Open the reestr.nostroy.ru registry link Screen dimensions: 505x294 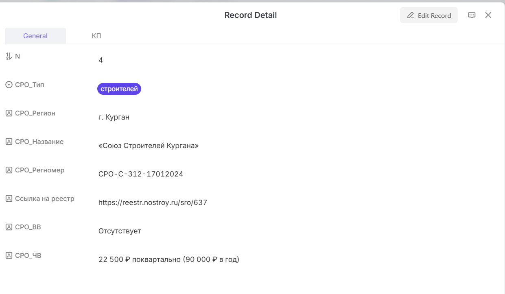pos(153,203)
